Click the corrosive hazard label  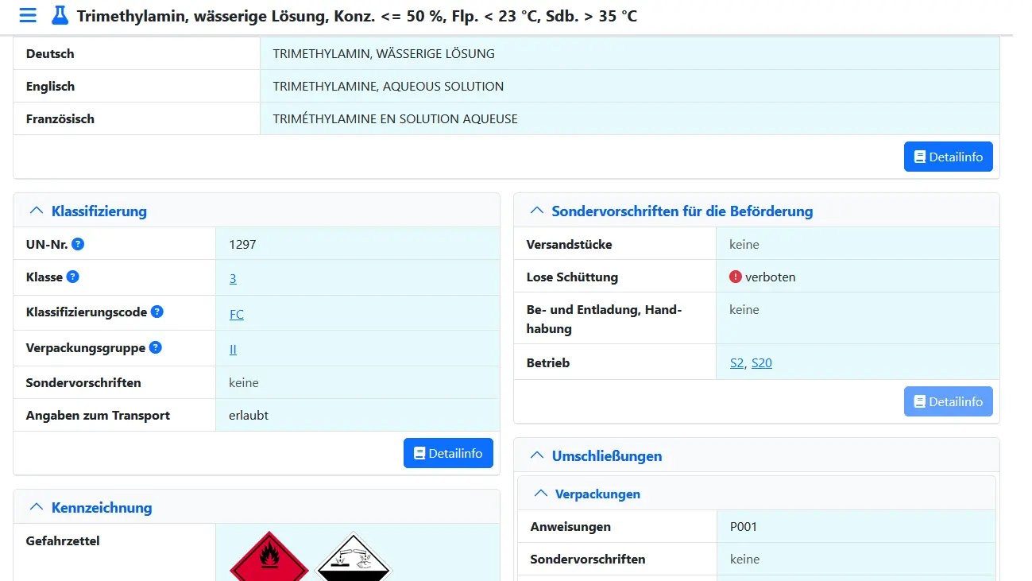[x=354, y=556]
